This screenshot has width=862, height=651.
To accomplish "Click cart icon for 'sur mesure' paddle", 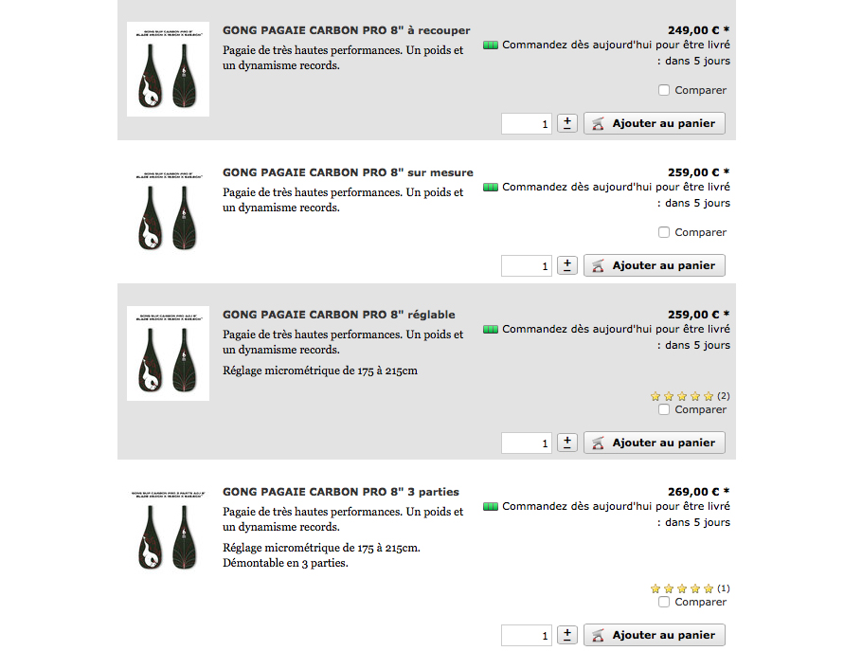I will [x=598, y=265].
